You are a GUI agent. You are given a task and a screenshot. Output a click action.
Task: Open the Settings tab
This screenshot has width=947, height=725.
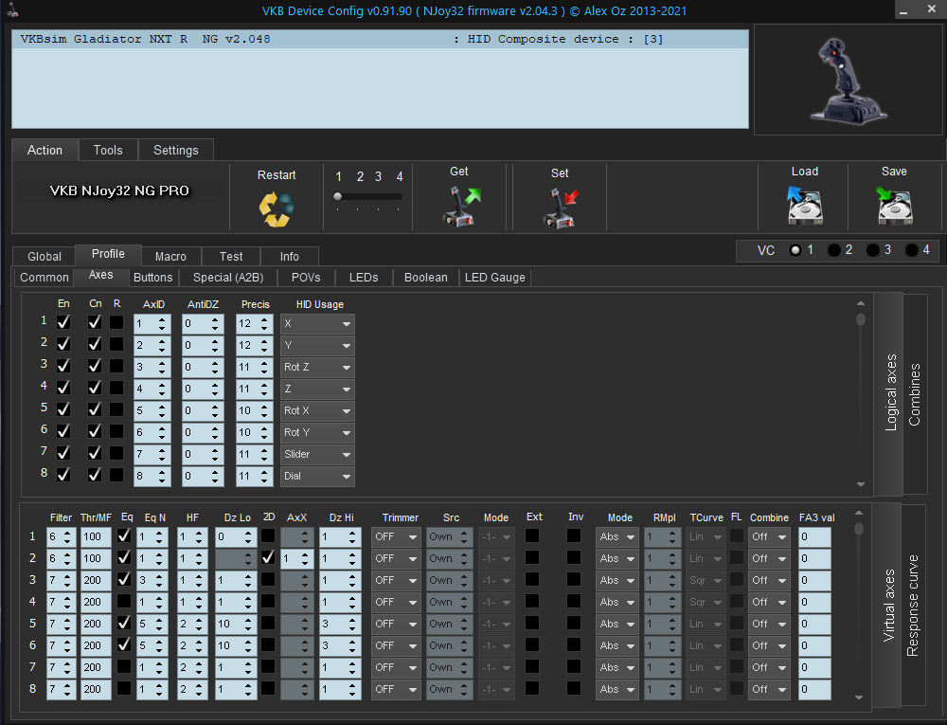[x=175, y=150]
